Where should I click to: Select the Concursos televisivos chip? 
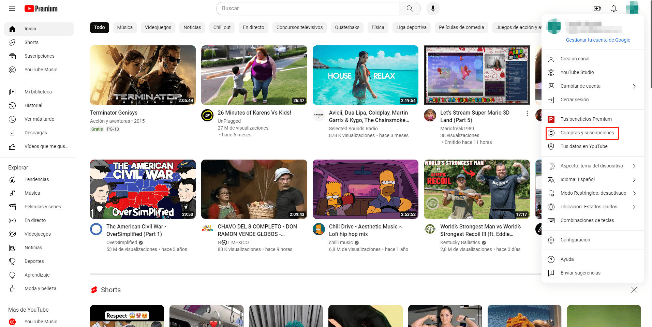pyautogui.click(x=299, y=27)
